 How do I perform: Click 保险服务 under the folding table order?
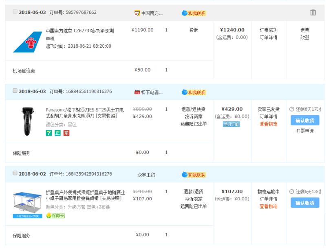pyautogui.click(x=22, y=235)
